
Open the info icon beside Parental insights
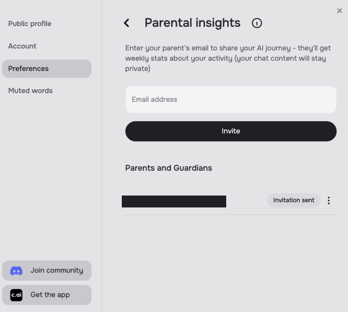tap(257, 23)
